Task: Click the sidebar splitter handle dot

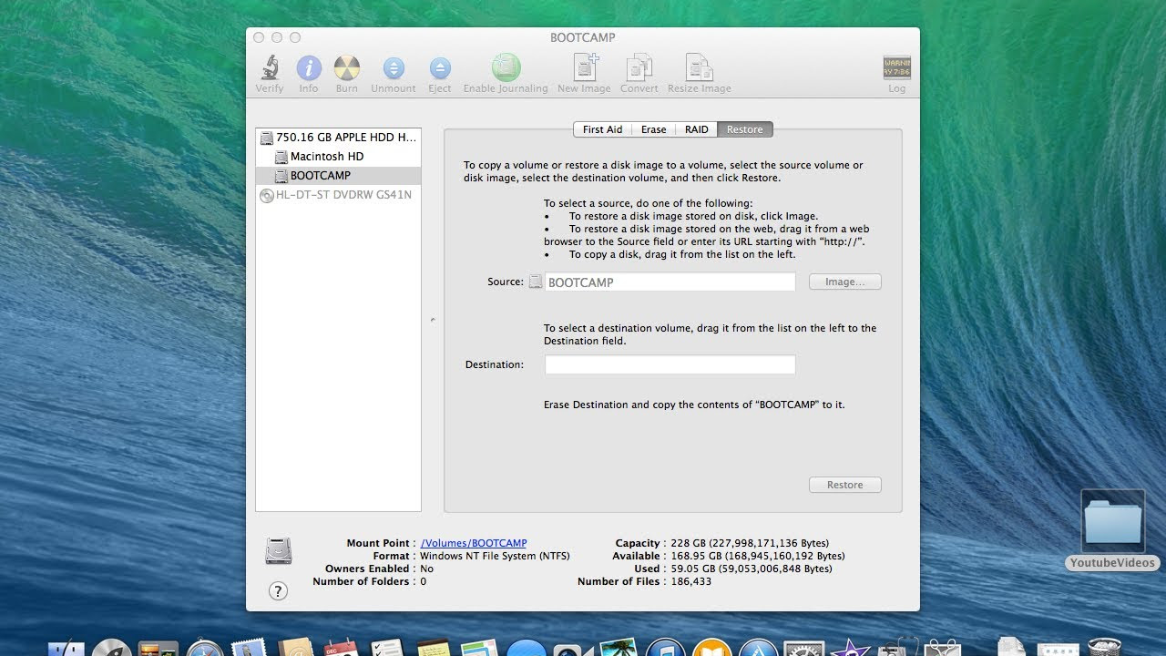Action: [x=433, y=319]
